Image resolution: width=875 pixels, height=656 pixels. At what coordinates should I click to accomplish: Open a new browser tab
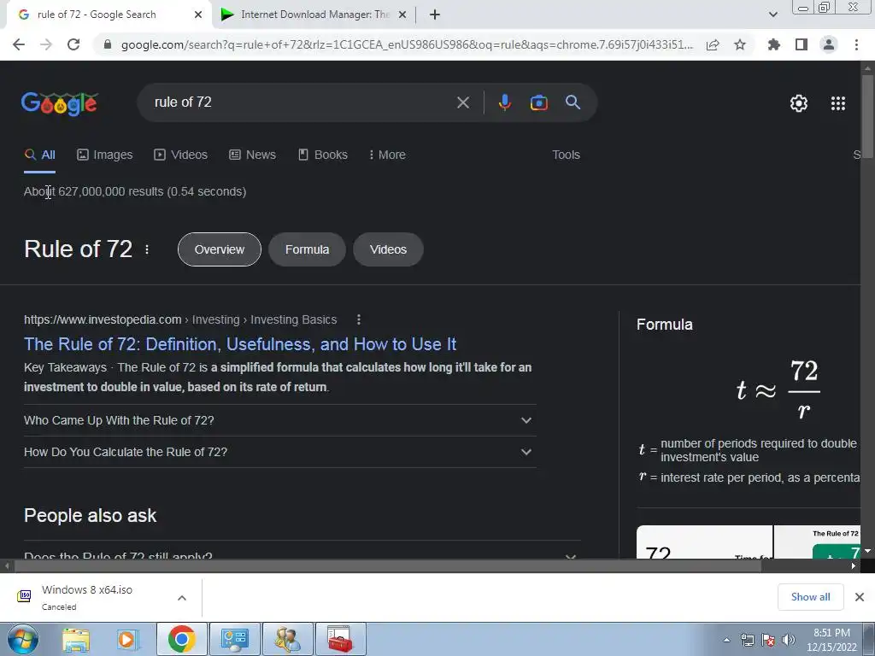tap(435, 15)
